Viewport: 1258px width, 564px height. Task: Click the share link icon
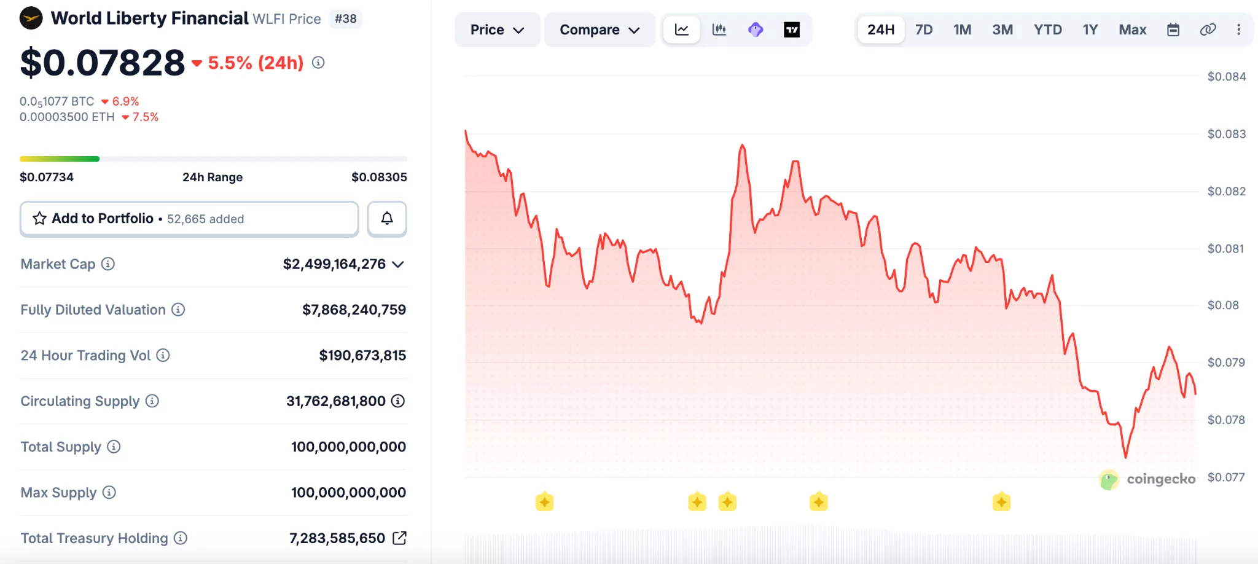click(x=1208, y=29)
